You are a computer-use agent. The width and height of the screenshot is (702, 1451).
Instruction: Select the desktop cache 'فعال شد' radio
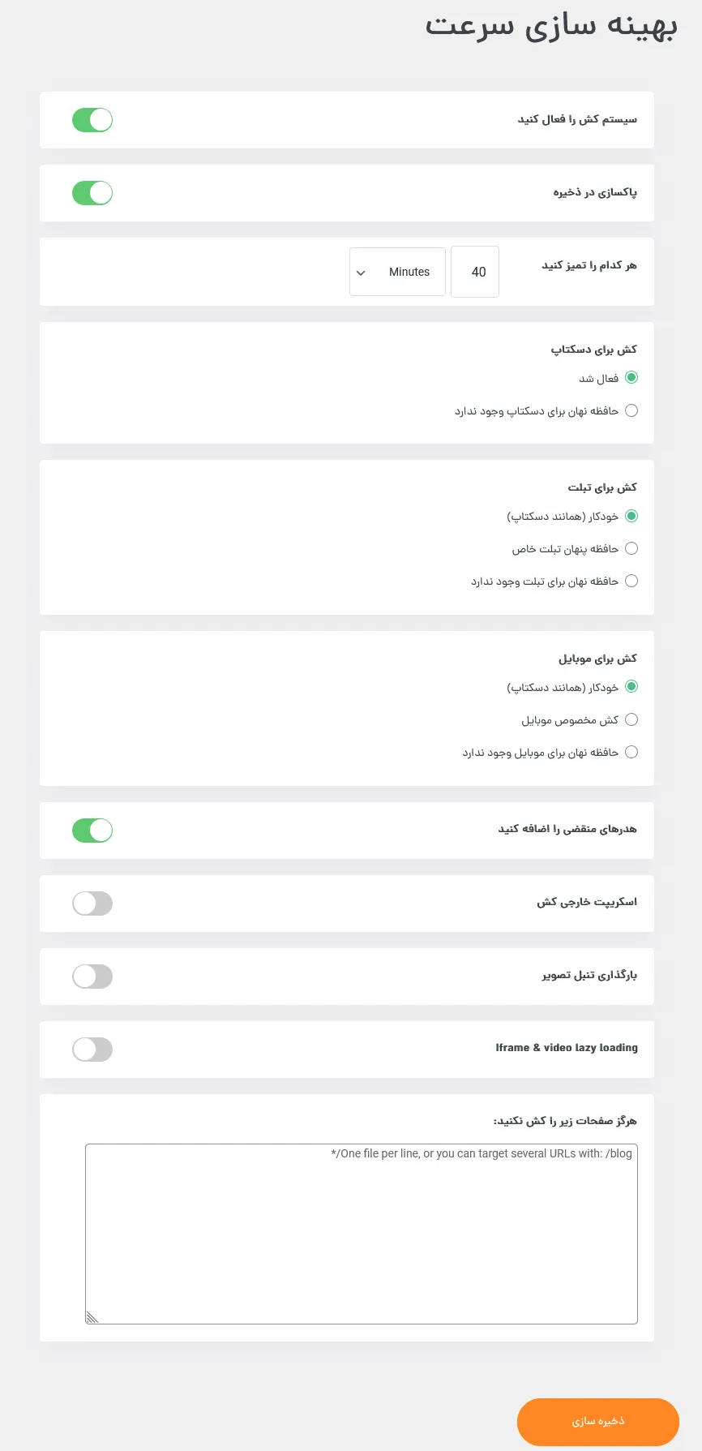tap(631, 378)
